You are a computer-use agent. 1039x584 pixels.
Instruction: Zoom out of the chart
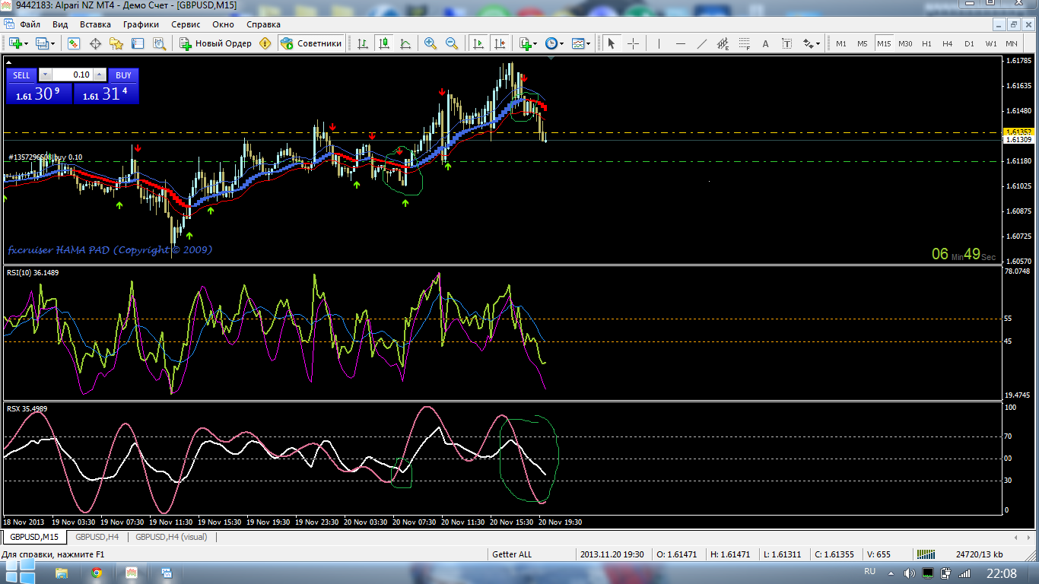452,43
